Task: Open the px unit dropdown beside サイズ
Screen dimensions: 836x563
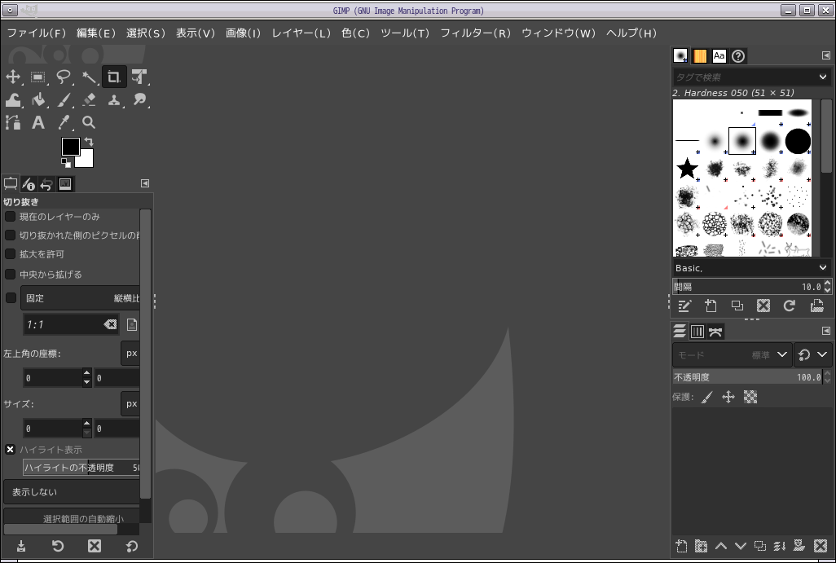Action: [x=130, y=403]
